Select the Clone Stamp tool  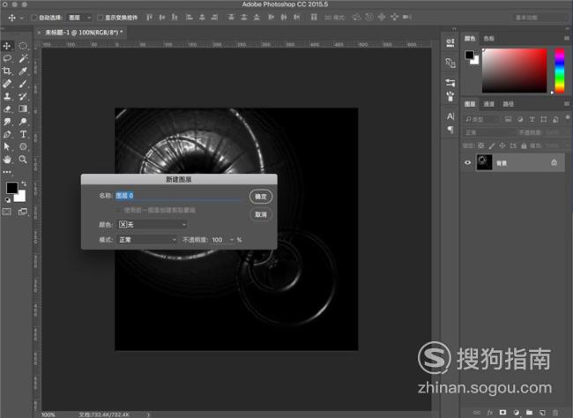[7, 96]
